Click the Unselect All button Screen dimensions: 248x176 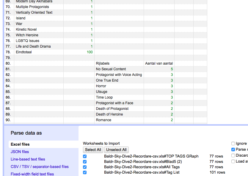pos(116,150)
